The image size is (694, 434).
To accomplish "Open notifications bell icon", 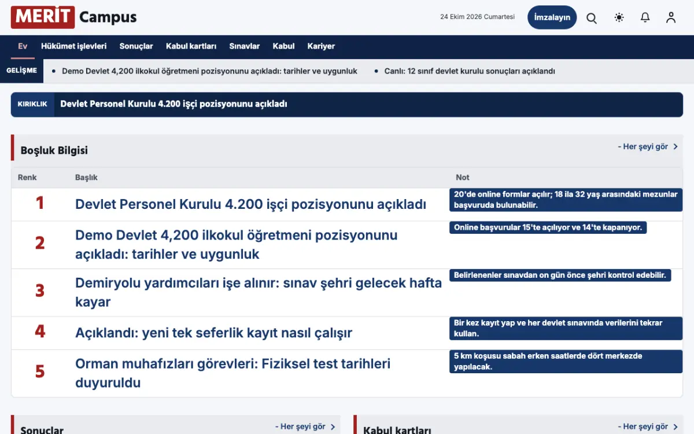I will [x=645, y=17].
